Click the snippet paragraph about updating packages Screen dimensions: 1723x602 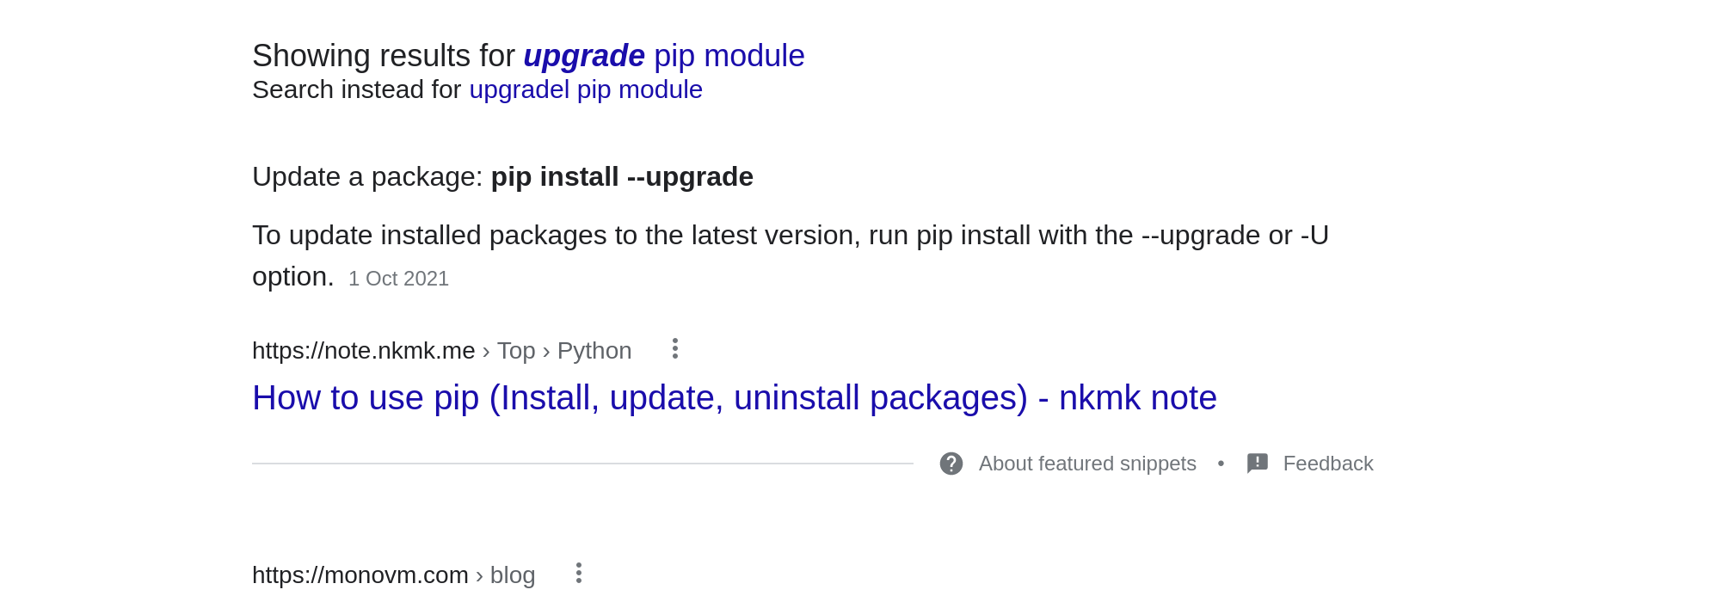coord(790,236)
